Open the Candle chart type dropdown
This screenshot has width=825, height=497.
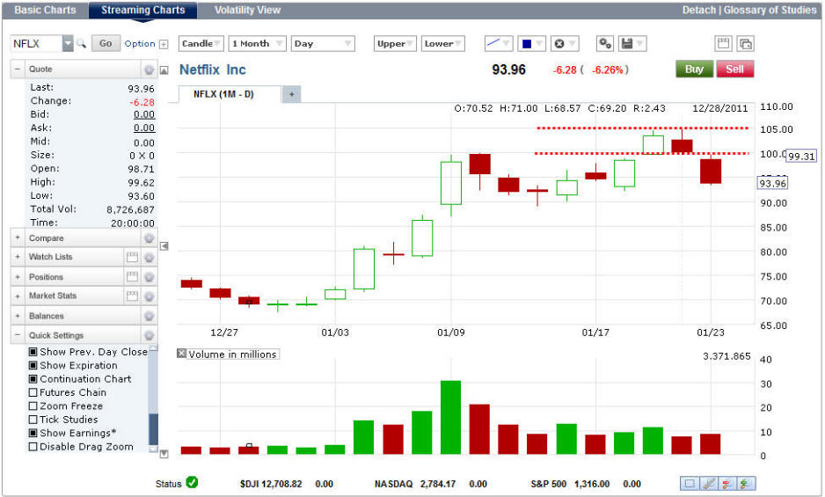201,44
